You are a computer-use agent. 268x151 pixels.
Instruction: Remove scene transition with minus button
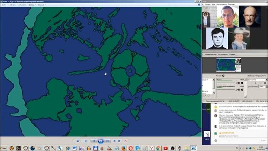260,83
